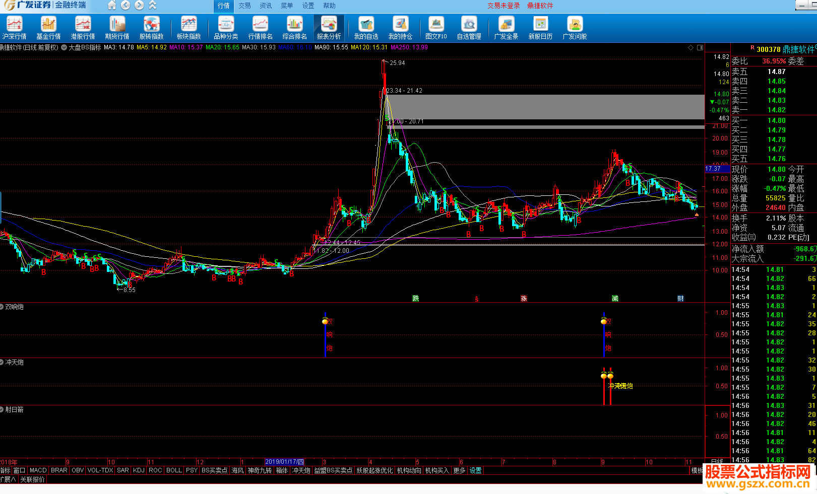817x494 pixels.
Task: Select BOLL indicator tab
Action: pos(174,470)
